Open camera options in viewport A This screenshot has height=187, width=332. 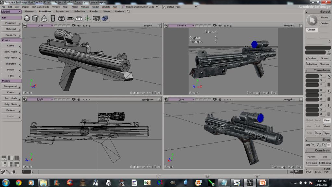tap(74, 26)
